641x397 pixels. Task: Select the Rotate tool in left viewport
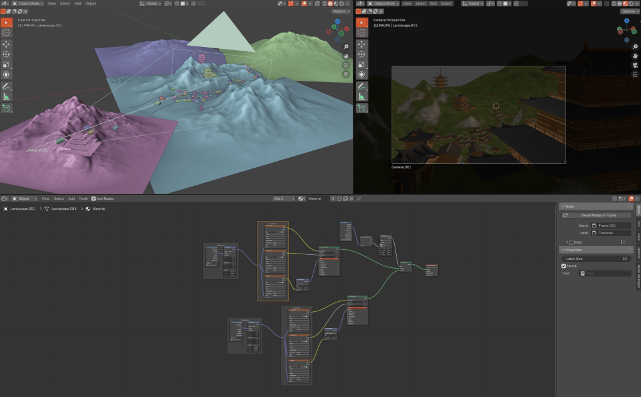[x=6, y=54]
